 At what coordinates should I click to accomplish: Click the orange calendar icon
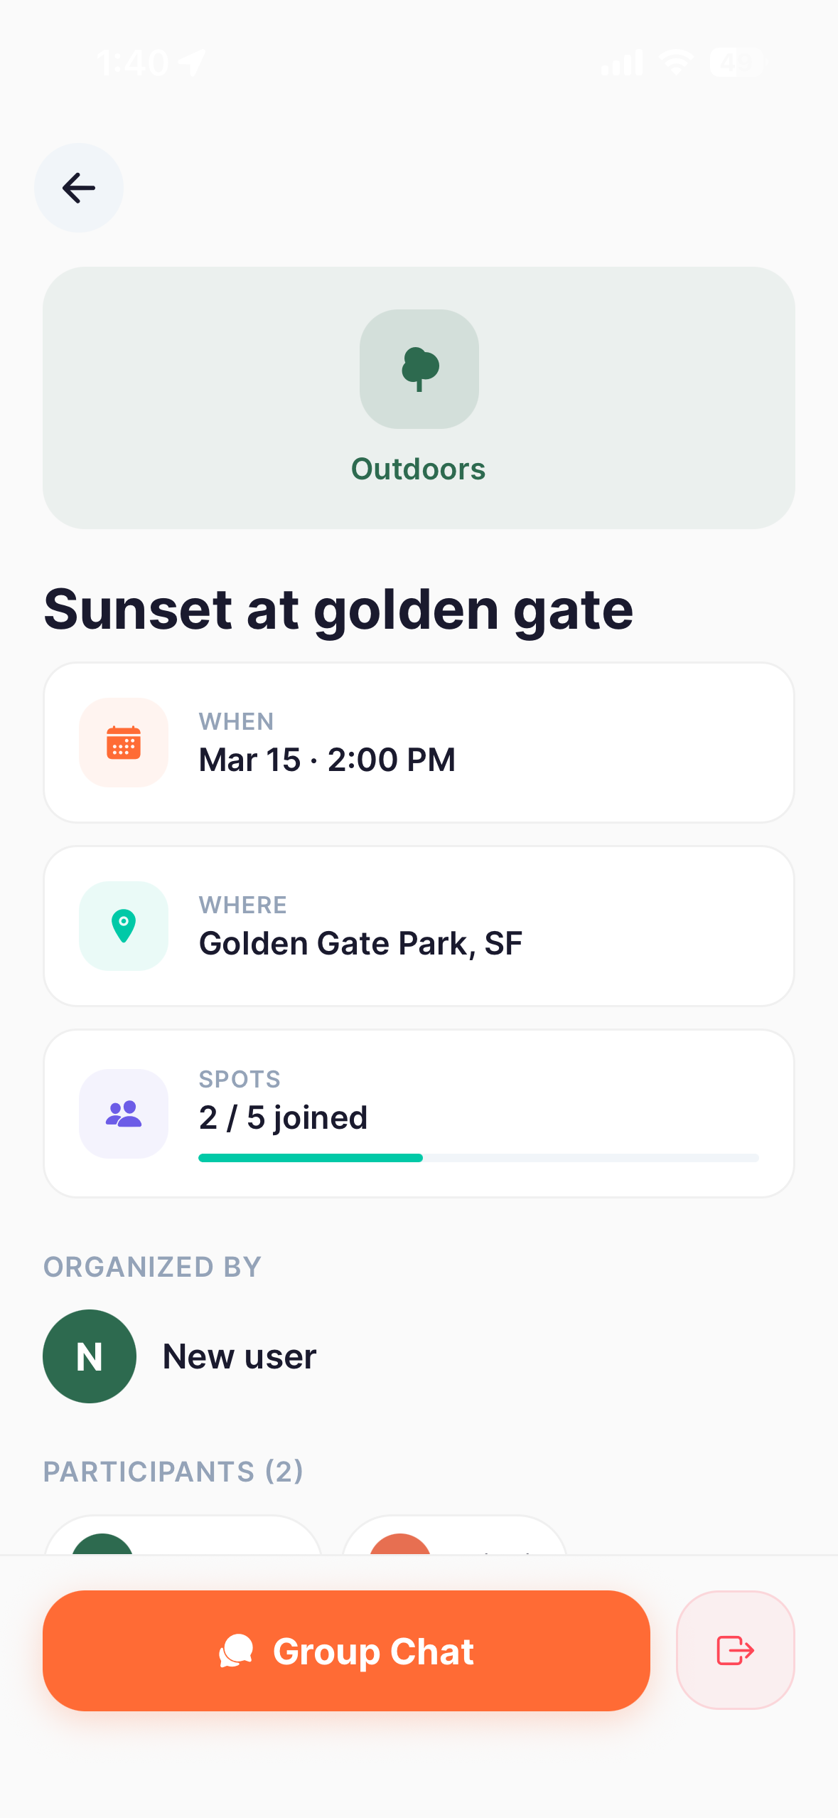pos(124,743)
